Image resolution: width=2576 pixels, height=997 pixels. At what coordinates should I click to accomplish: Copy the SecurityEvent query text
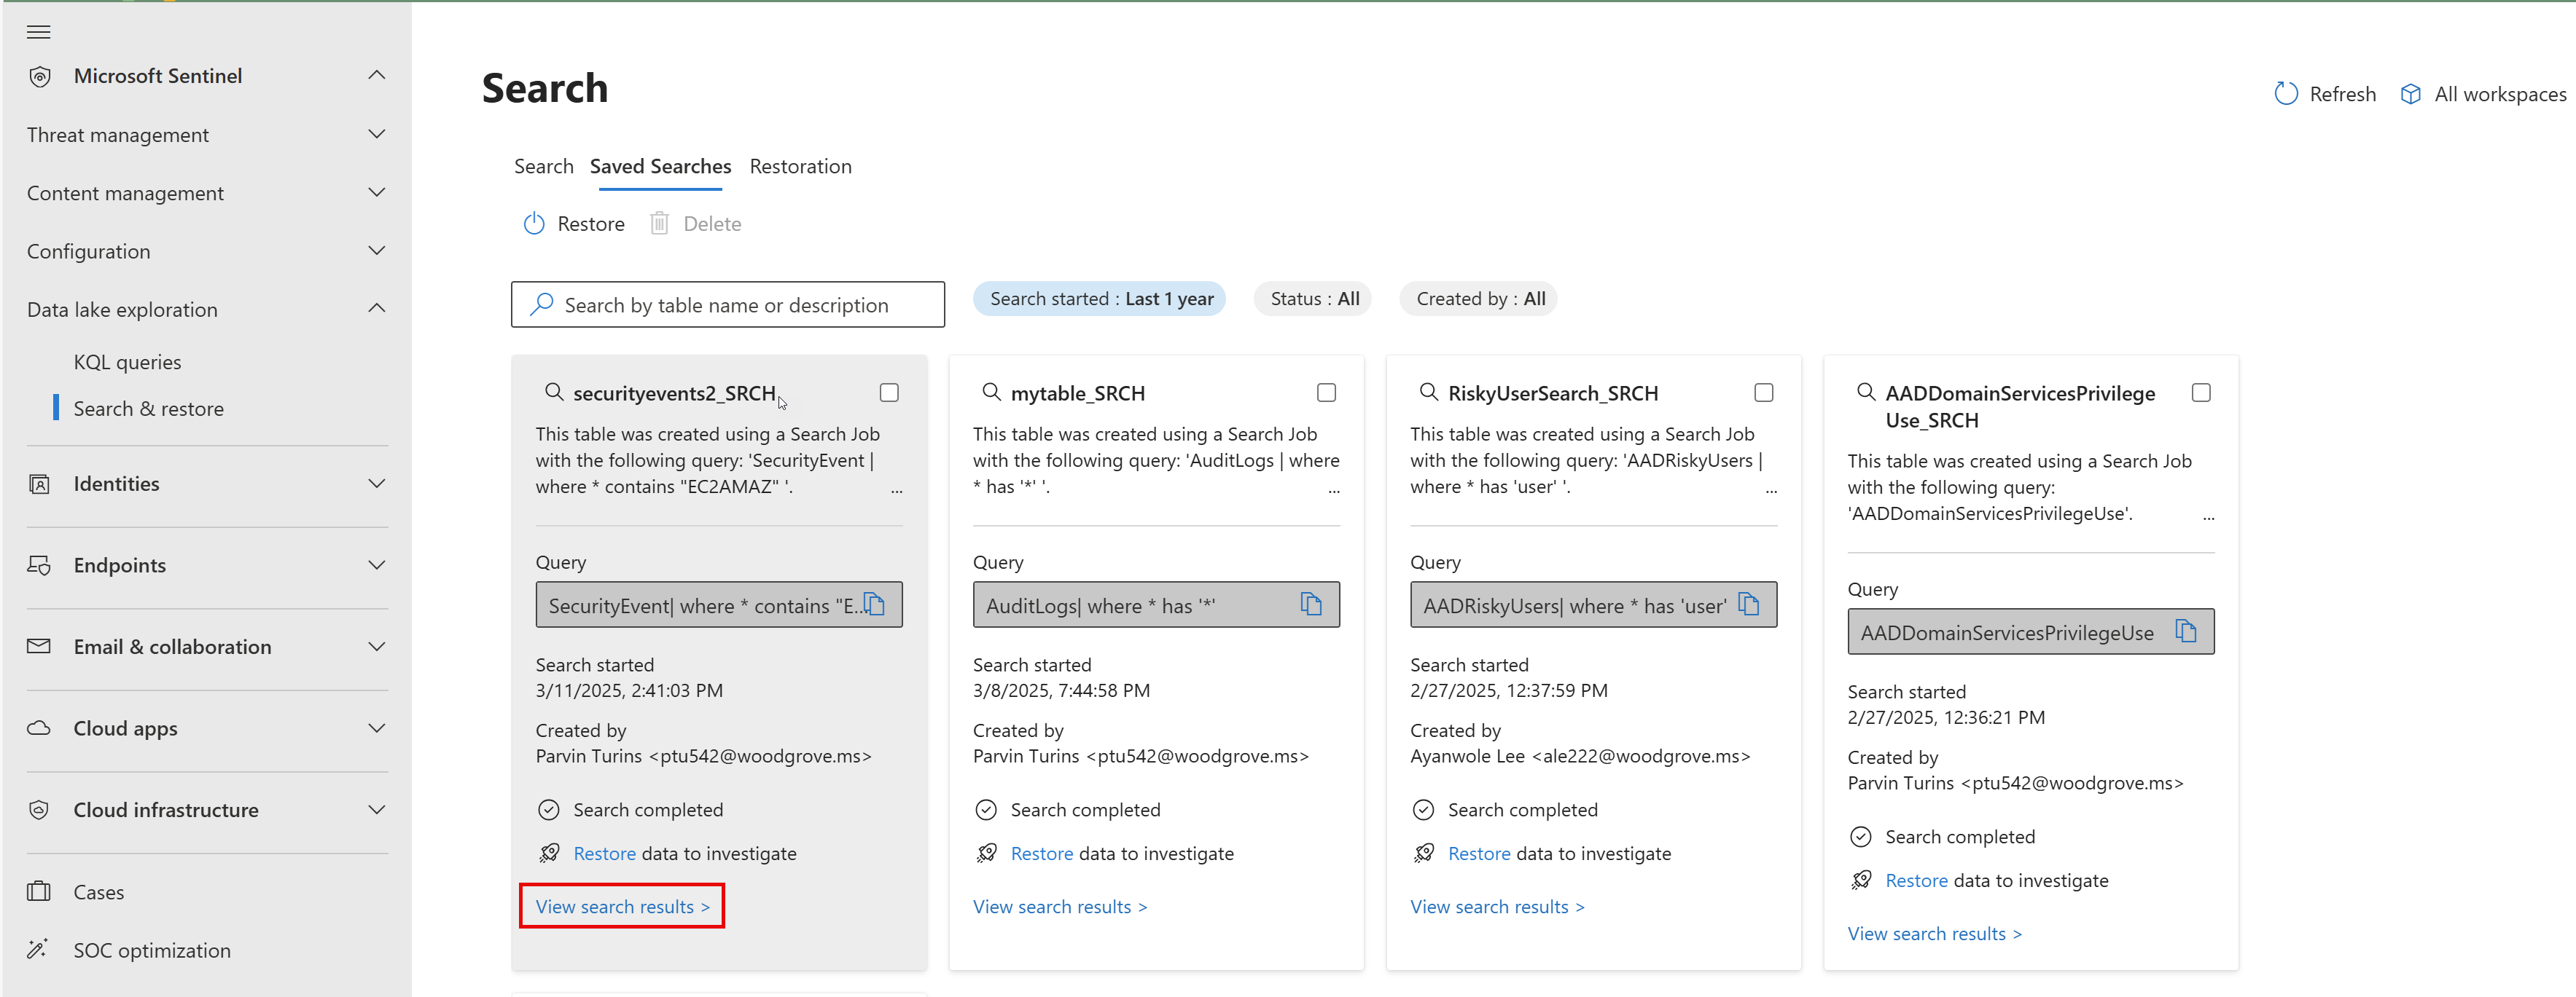tap(874, 604)
